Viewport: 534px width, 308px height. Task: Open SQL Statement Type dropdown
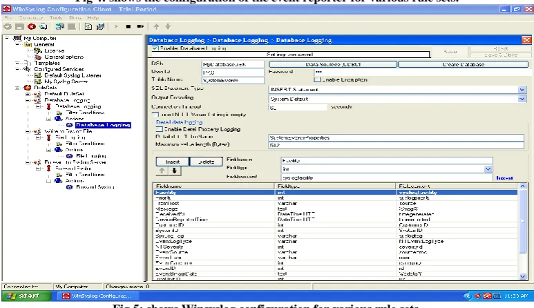(x=522, y=90)
